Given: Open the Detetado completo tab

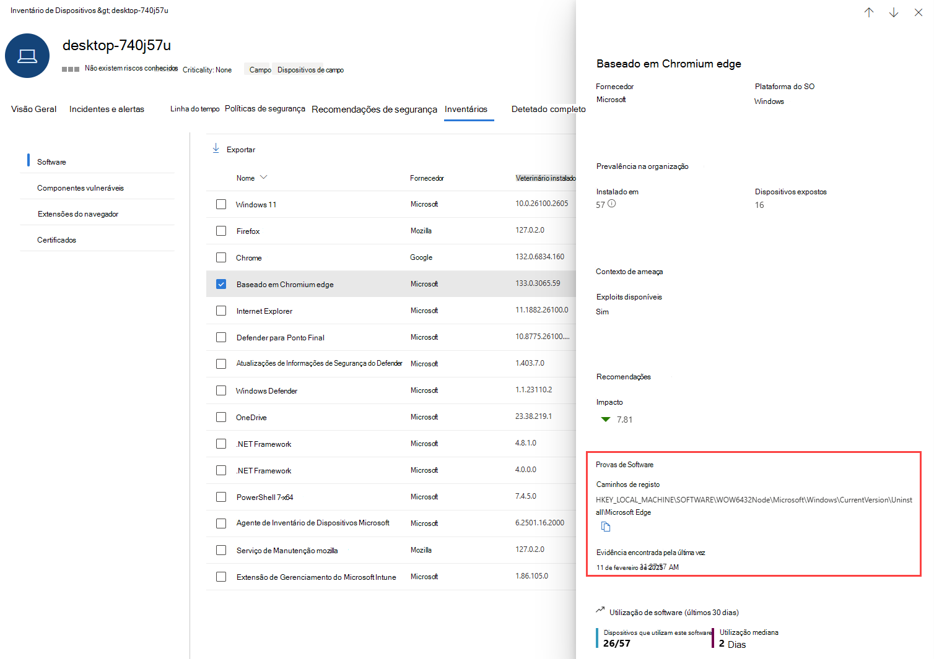Looking at the screenshot, I should pyautogui.click(x=549, y=110).
